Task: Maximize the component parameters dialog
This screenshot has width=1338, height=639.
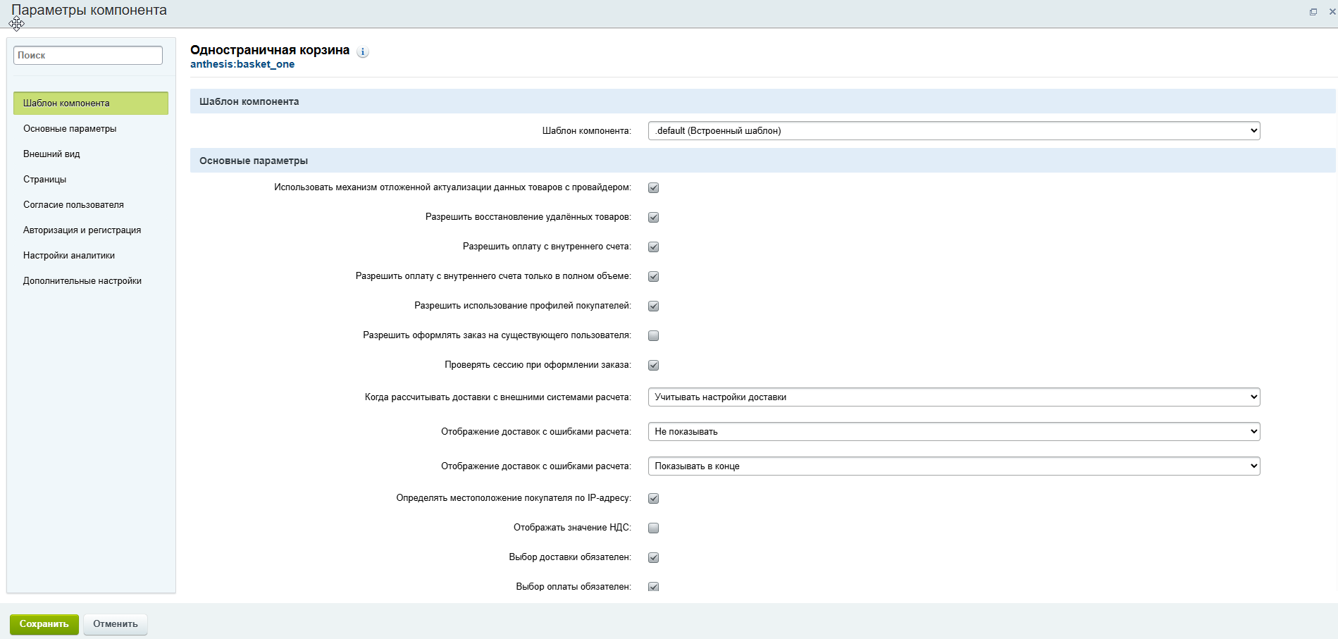Action: (x=1313, y=12)
